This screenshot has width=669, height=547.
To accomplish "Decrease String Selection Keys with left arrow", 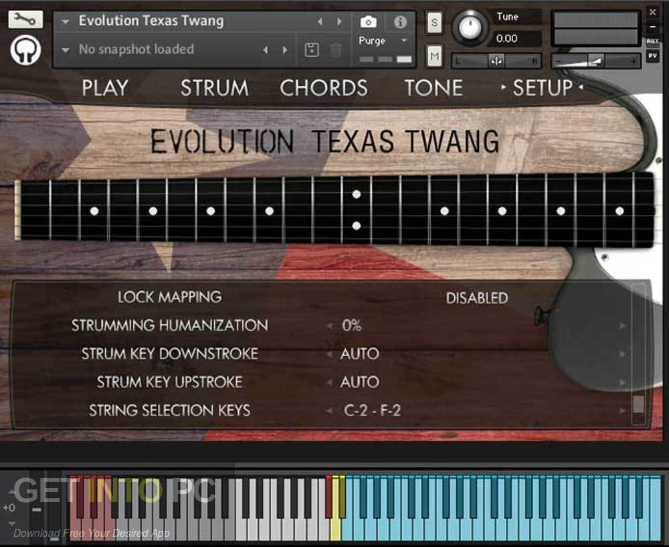I will (329, 411).
